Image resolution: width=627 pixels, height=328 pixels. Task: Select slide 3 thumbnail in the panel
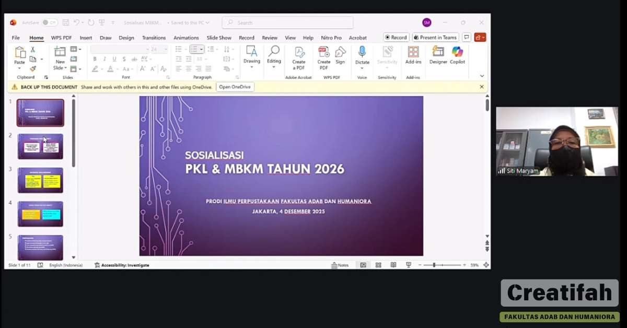pyautogui.click(x=40, y=180)
